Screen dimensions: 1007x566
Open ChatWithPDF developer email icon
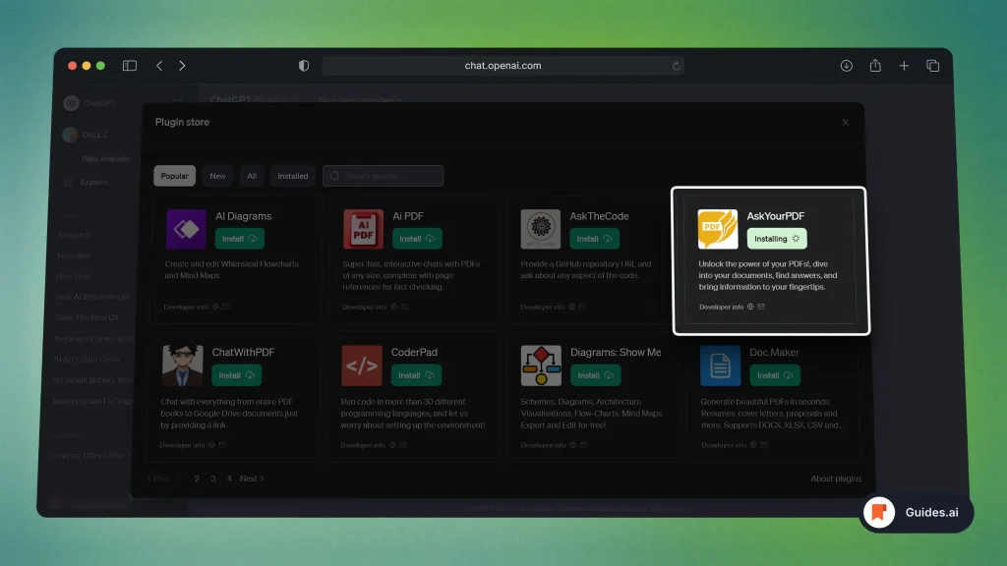point(222,445)
